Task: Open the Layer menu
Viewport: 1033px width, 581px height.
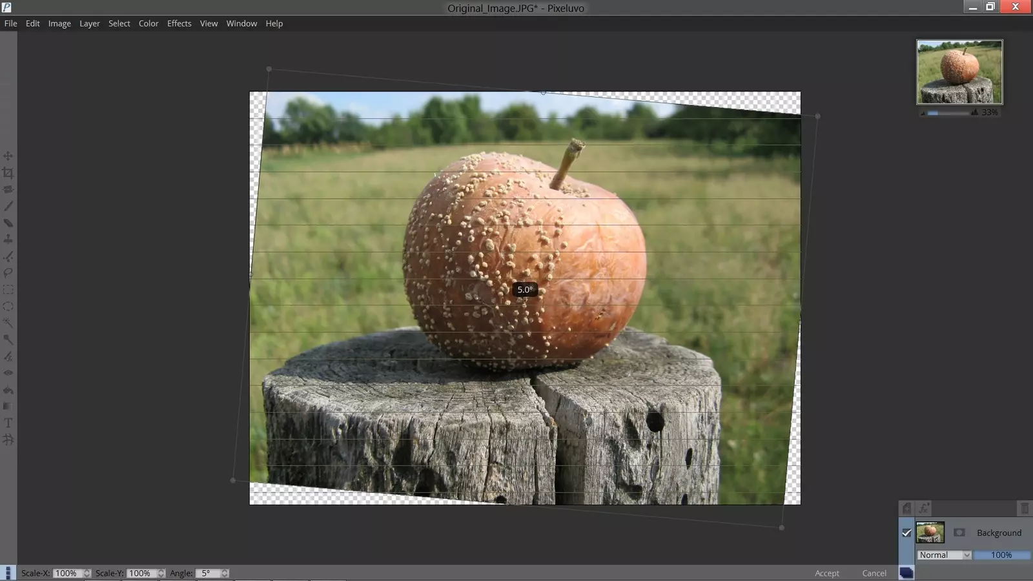Action: [x=89, y=23]
